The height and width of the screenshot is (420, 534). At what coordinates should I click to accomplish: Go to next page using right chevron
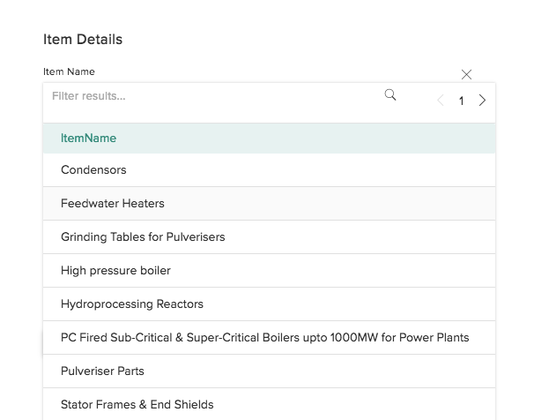482,101
